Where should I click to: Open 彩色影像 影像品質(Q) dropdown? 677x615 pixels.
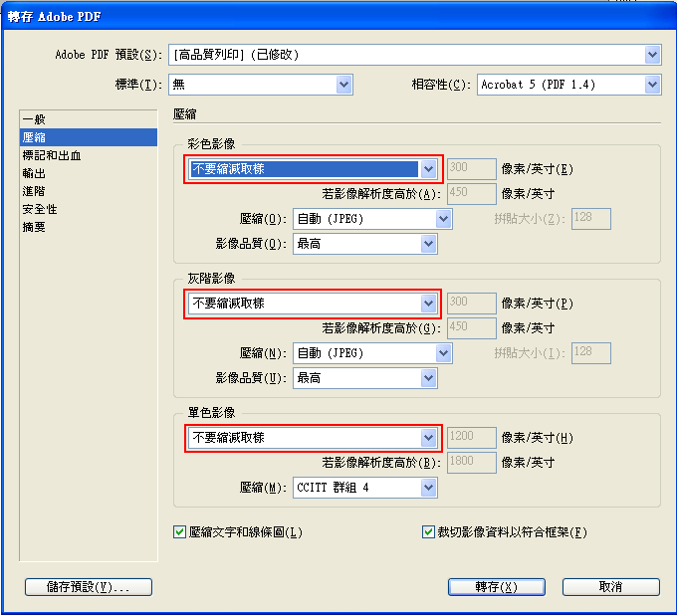pos(365,244)
